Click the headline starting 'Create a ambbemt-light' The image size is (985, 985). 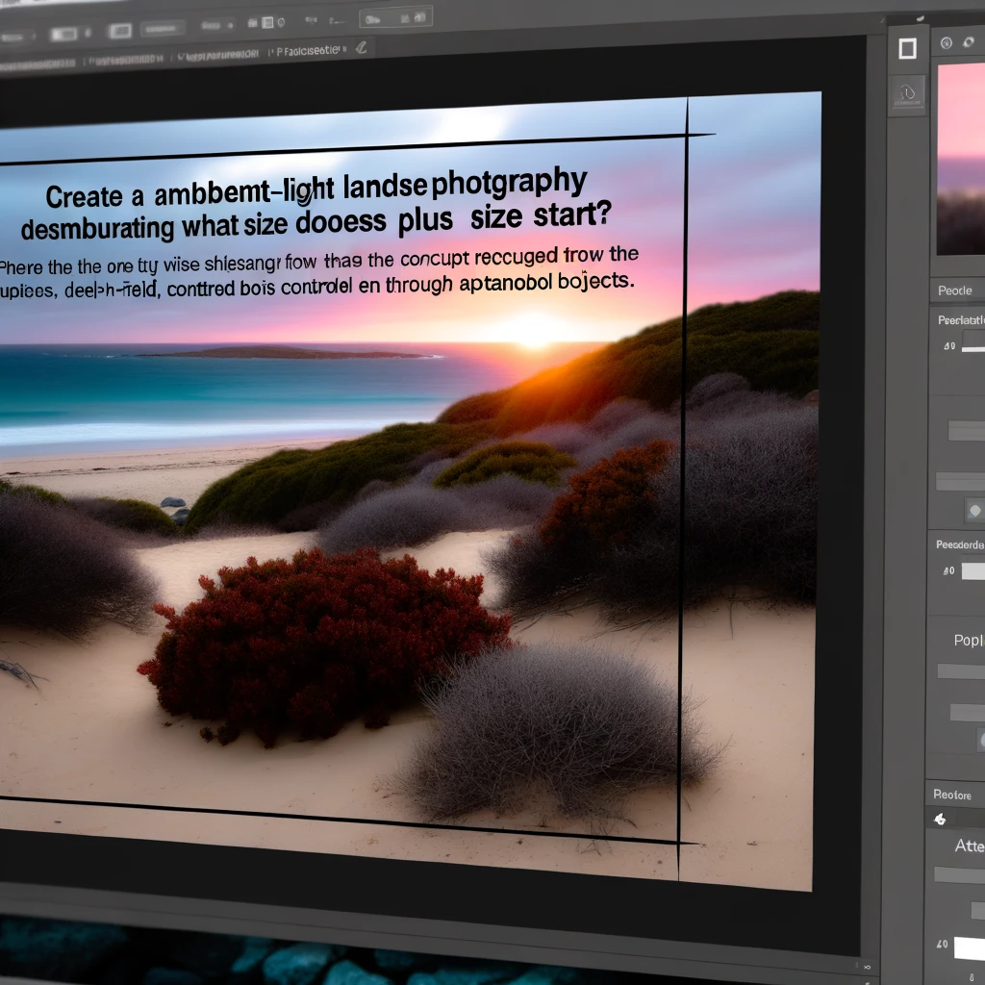pos(316,189)
